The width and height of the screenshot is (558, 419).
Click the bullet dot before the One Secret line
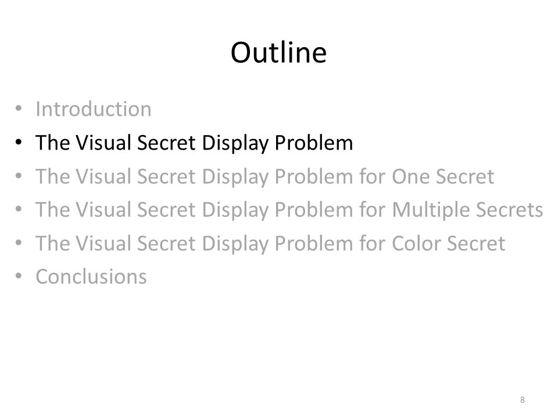[x=19, y=176]
